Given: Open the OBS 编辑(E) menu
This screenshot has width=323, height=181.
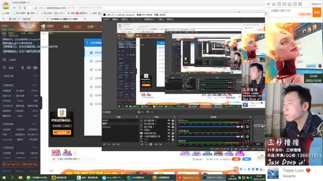Looking at the screenshot, I should pos(115,19).
